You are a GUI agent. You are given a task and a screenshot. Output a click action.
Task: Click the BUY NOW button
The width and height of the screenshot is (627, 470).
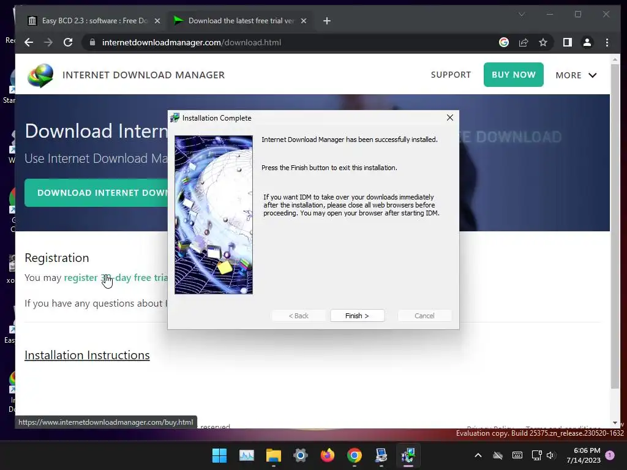(x=514, y=75)
